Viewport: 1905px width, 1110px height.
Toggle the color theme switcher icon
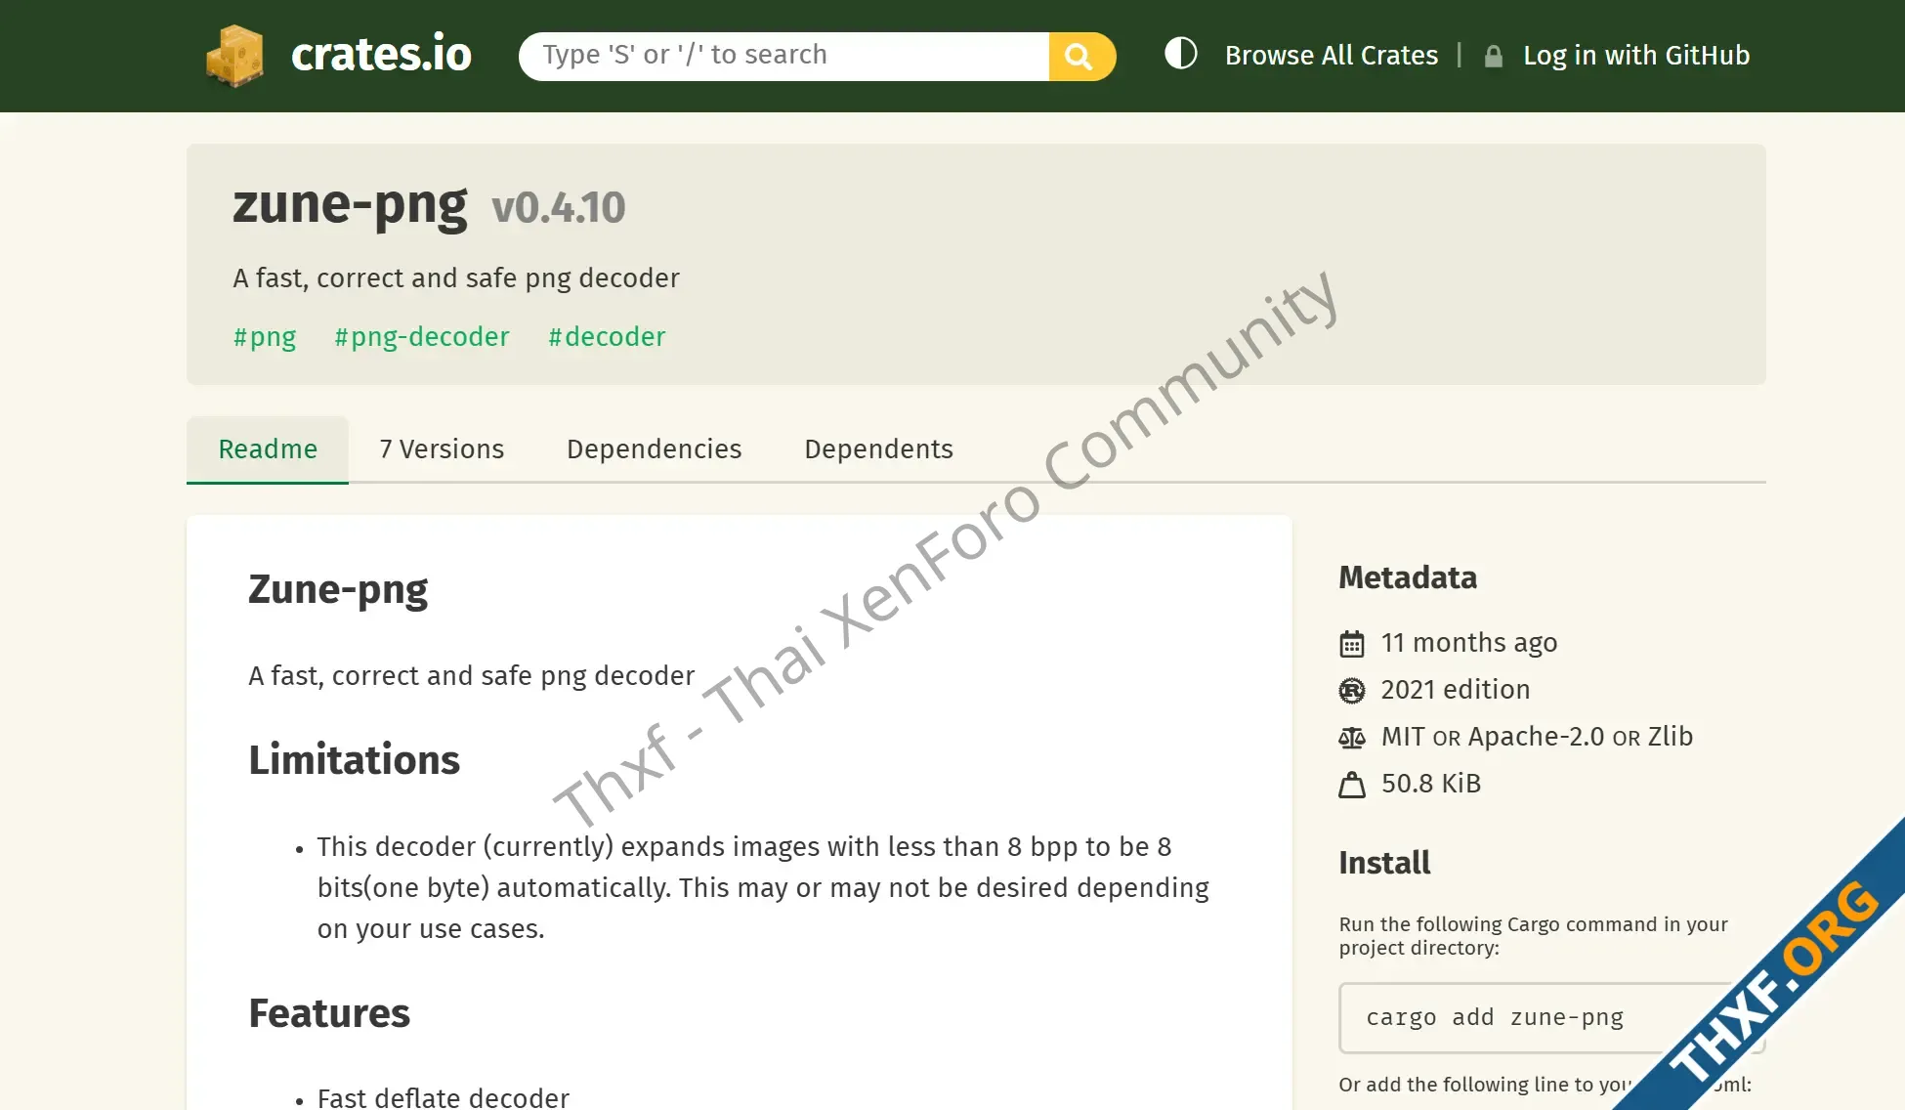pyautogui.click(x=1180, y=54)
